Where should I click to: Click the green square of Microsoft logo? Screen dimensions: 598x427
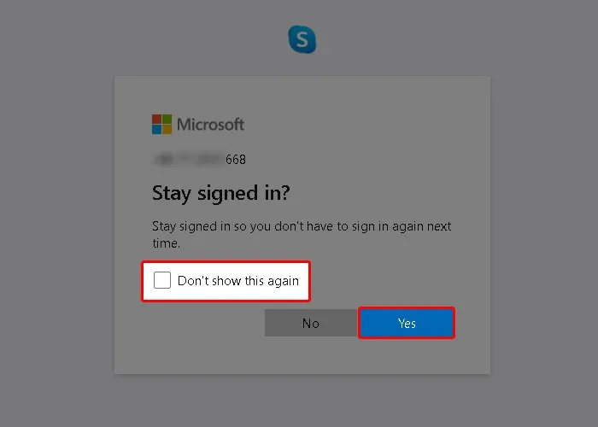tap(167, 119)
